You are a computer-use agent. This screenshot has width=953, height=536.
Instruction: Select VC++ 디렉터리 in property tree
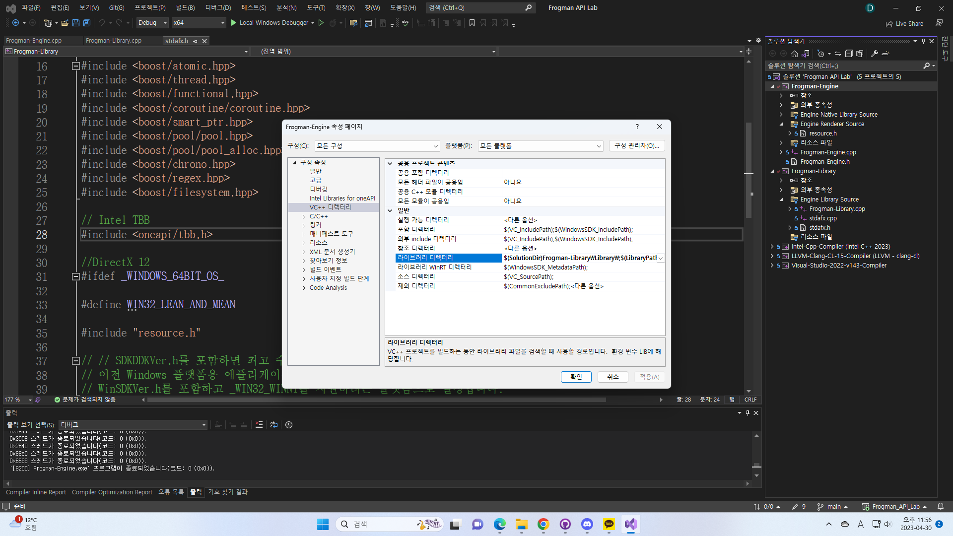click(330, 207)
